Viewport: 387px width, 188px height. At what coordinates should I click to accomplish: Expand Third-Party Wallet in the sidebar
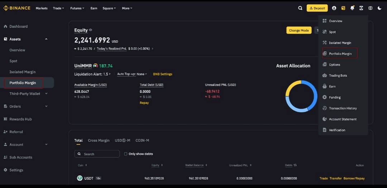click(46, 94)
